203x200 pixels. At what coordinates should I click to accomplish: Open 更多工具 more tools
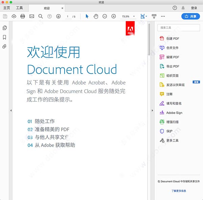point(169,140)
